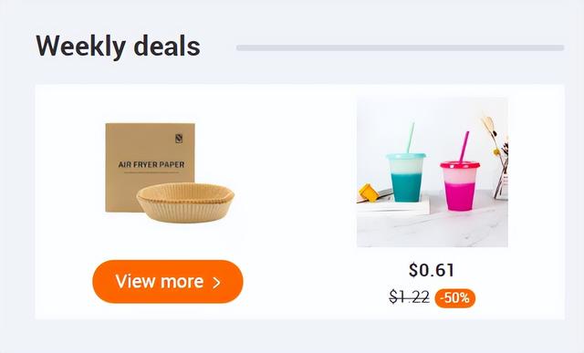The image size is (584, 353).
Task: Open the color-changing cups product photo
Action: click(x=432, y=172)
